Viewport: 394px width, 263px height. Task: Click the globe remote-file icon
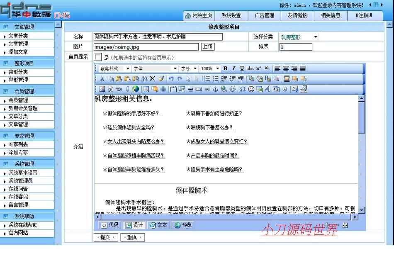pos(136,89)
